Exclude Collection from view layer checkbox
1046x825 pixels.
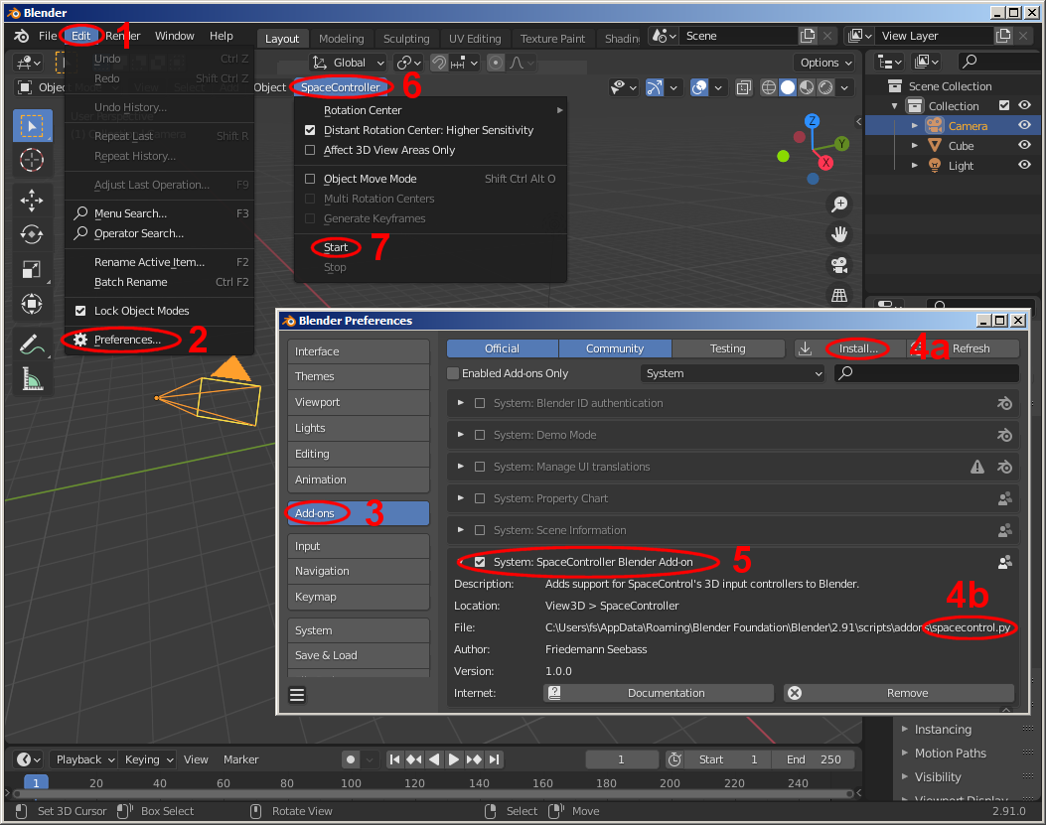coord(1004,105)
